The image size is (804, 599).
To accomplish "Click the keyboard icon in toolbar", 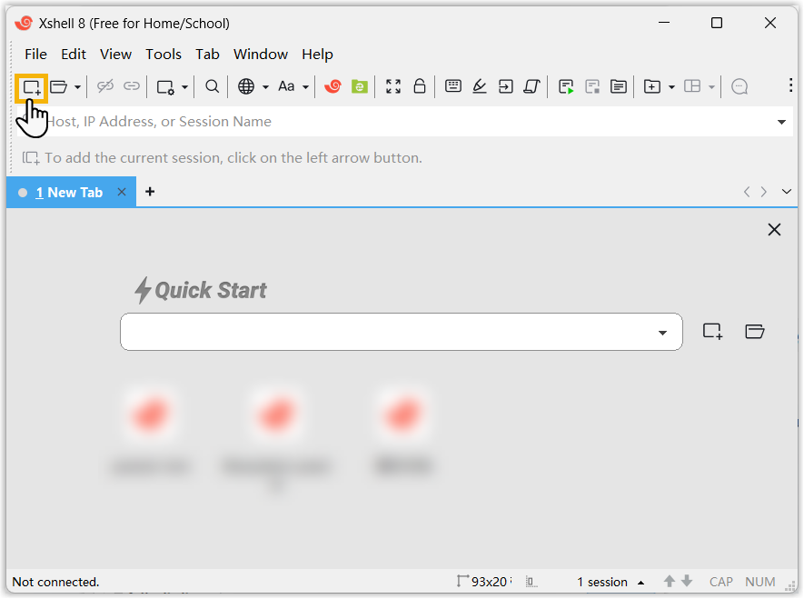I will click(x=453, y=86).
